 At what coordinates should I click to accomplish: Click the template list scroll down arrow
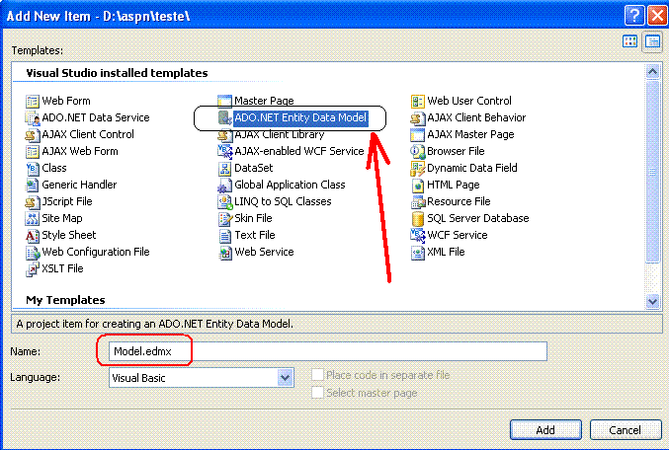(652, 301)
